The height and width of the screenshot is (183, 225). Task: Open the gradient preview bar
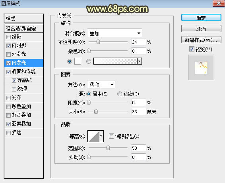tap(115, 61)
